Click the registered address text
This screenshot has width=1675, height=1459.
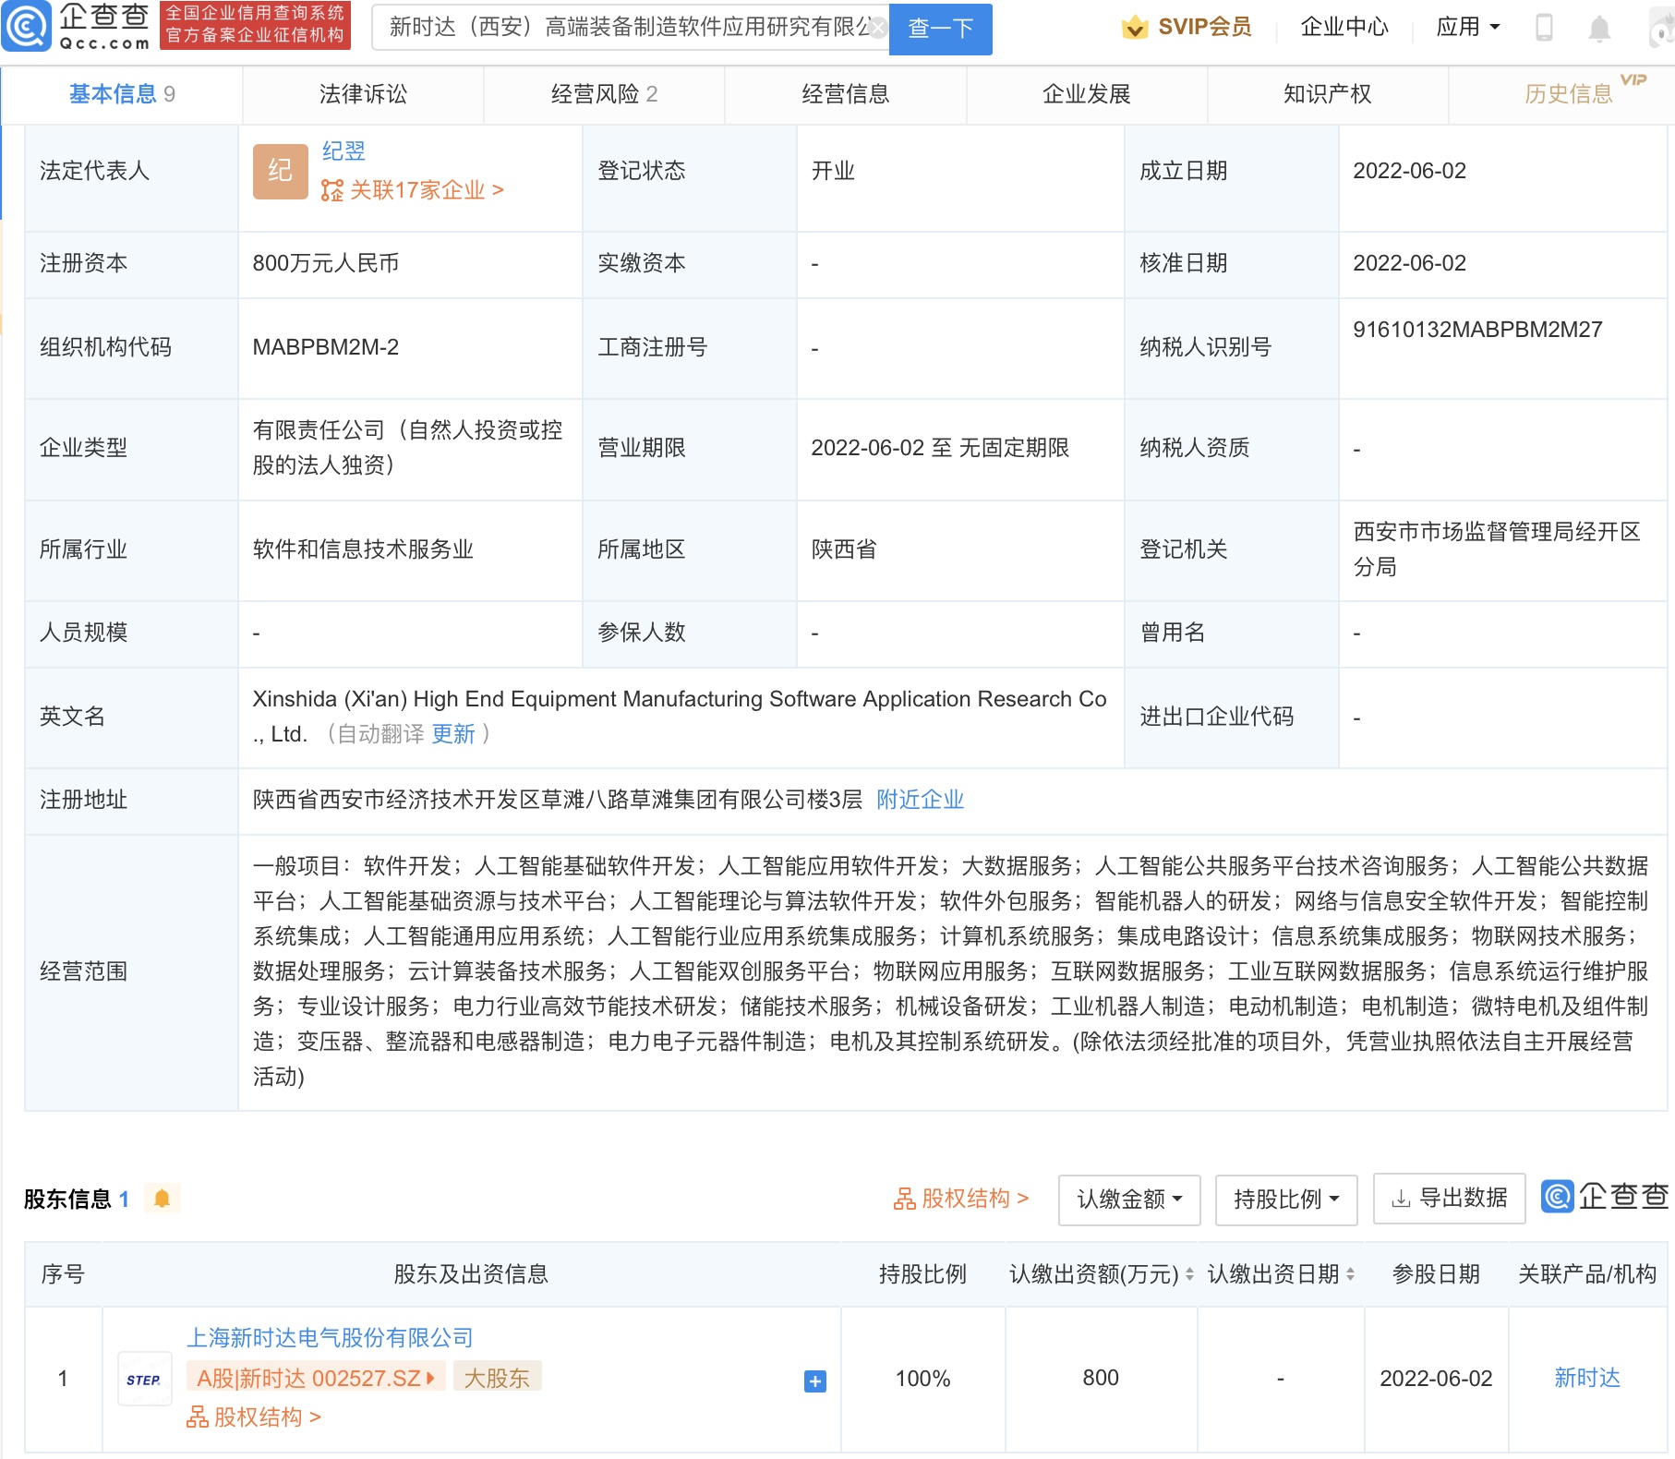tap(558, 800)
